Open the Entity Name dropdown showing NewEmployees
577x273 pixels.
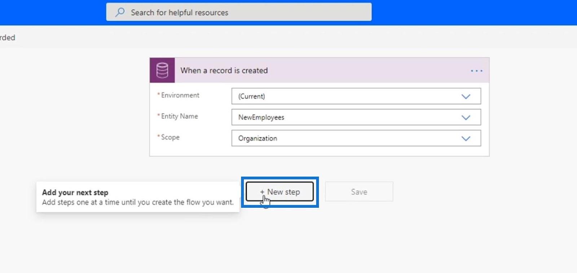(356, 117)
